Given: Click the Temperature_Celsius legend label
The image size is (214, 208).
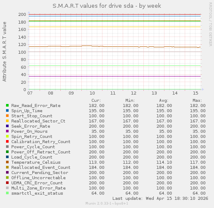Looking at the screenshot, I should (x=36, y=162).
